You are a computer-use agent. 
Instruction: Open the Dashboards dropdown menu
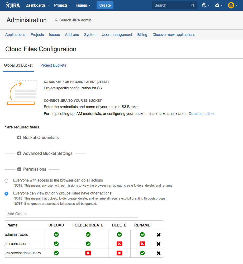[x=37, y=5]
